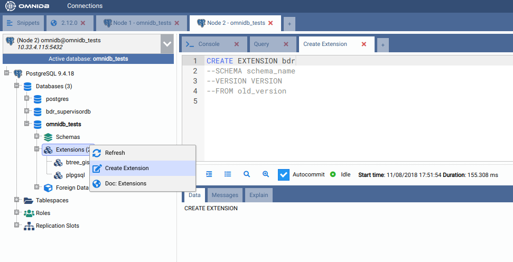The width and height of the screenshot is (513, 262).
Task: Expand the Schemas tree node
Action: 37,137
